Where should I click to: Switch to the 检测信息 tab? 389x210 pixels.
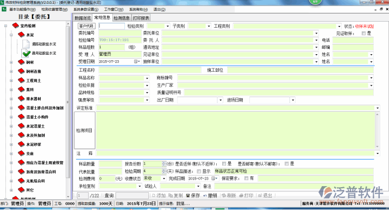pos(122,18)
